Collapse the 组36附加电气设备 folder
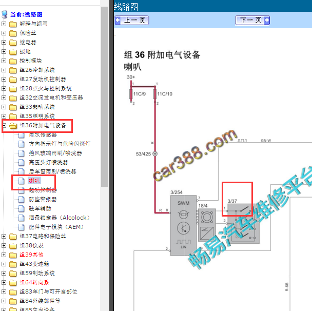 pos(4,126)
